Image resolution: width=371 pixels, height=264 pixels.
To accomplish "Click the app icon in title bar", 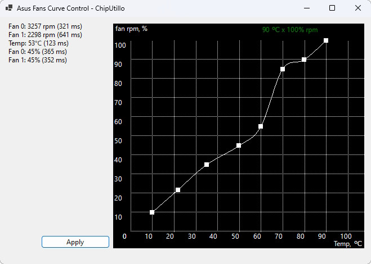I will pos(9,8).
